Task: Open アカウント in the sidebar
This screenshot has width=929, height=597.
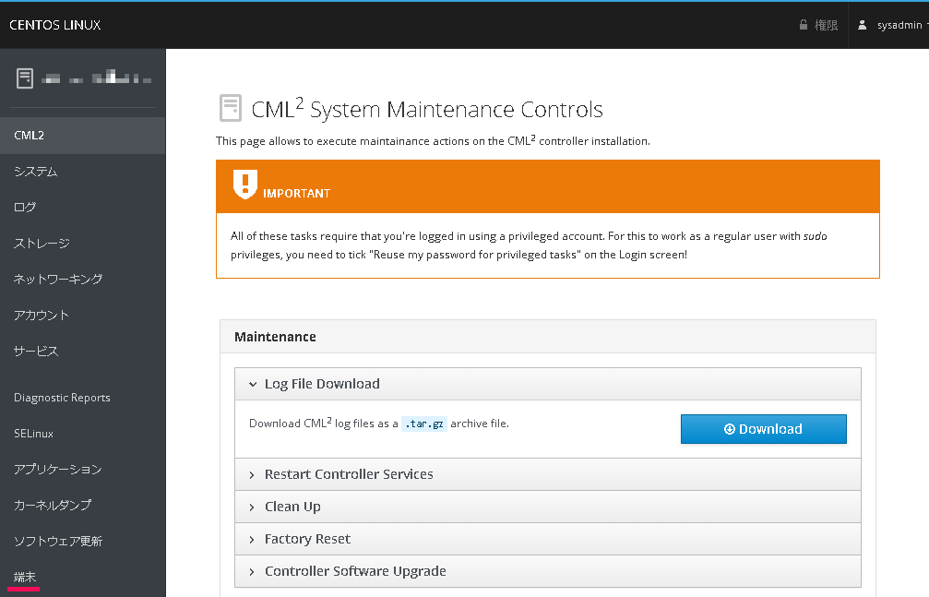Action: [x=82, y=315]
